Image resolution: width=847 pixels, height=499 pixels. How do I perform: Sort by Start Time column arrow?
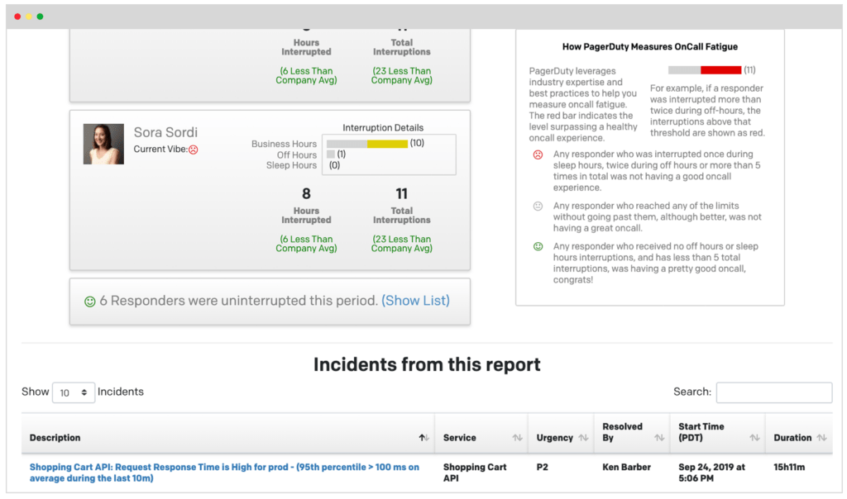coord(754,438)
